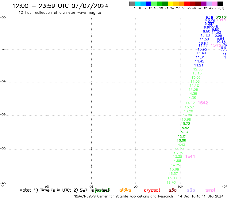Click wave height value 15.13
The height and width of the screenshot is (199, 227).
click(183, 132)
